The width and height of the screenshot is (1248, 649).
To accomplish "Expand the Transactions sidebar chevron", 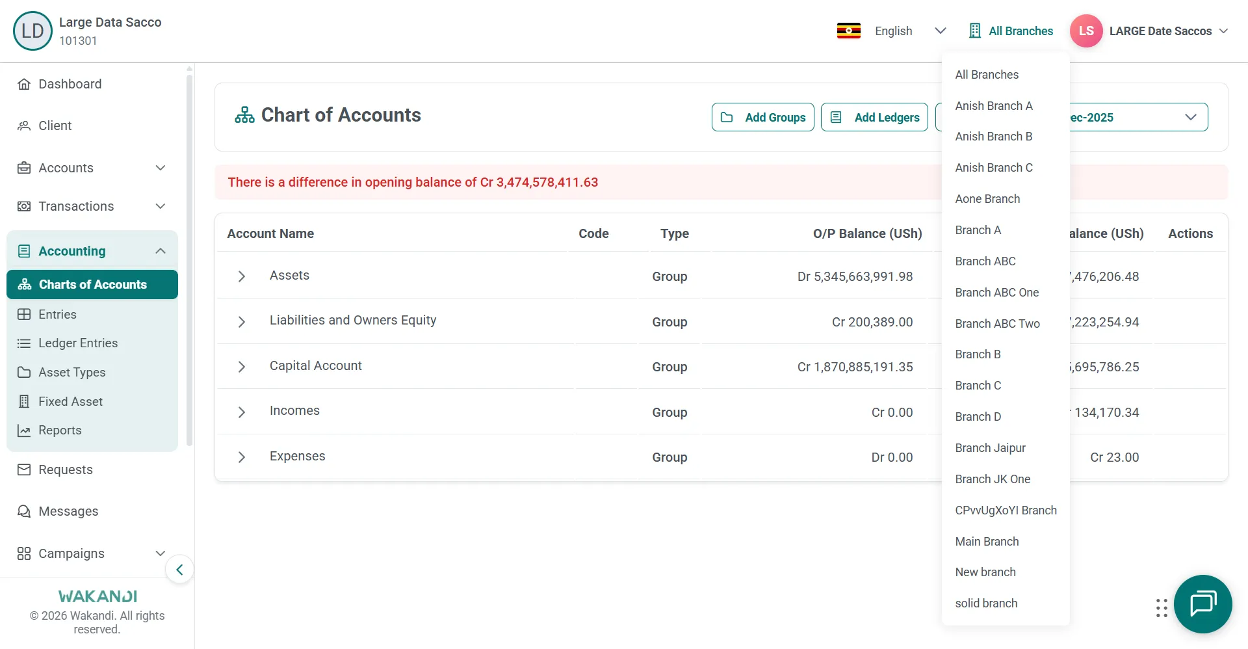I will tap(161, 206).
